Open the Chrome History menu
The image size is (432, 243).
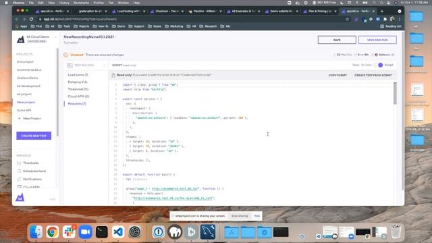tap(64, 3)
